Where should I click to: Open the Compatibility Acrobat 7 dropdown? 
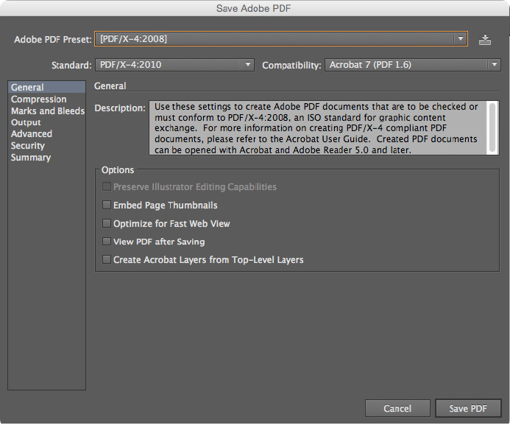click(x=412, y=65)
